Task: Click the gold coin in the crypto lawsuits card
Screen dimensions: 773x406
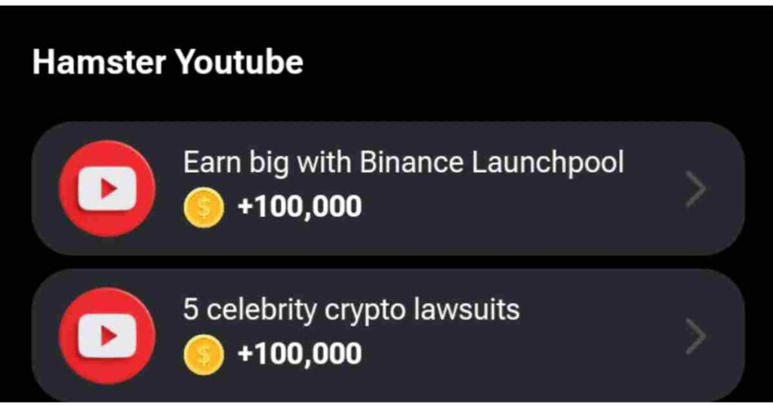Action: coord(204,354)
